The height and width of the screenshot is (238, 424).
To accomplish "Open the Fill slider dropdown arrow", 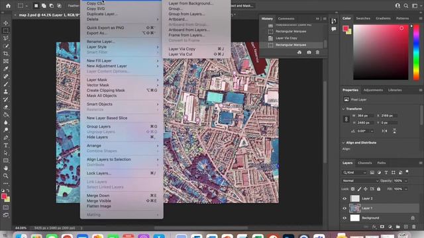I will 406,189.
